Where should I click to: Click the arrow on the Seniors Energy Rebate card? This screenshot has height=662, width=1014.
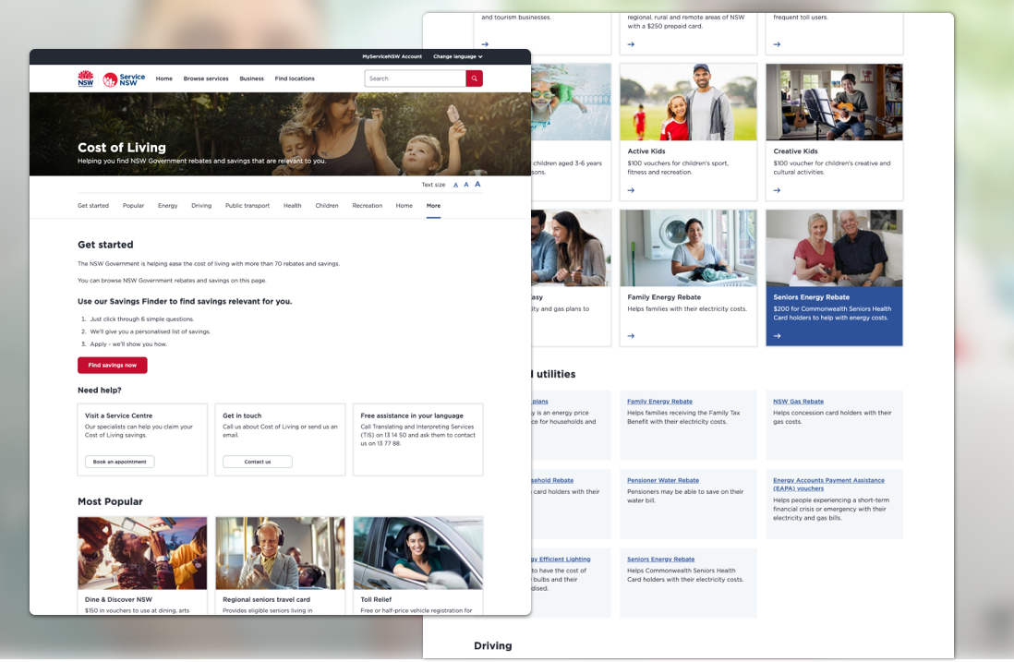(x=777, y=336)
